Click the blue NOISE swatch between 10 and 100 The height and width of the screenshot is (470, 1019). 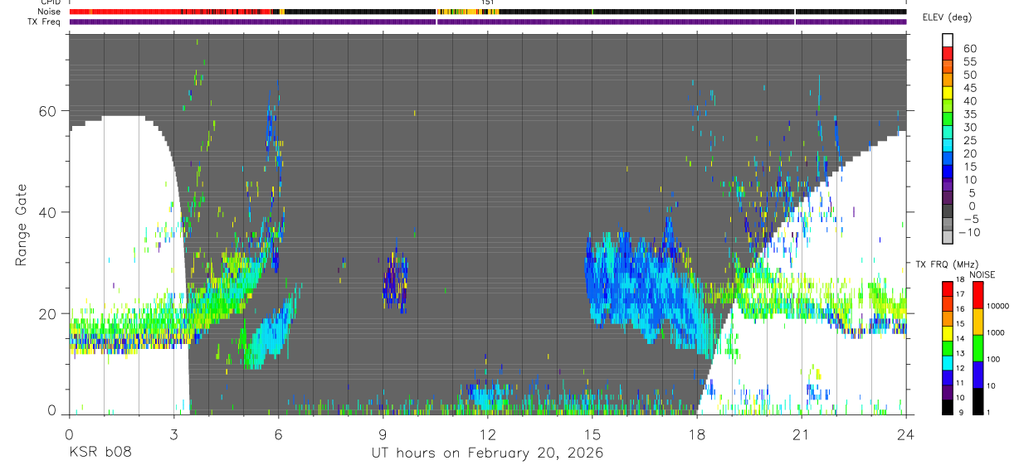pyautogui.click(x=978, y=374)
